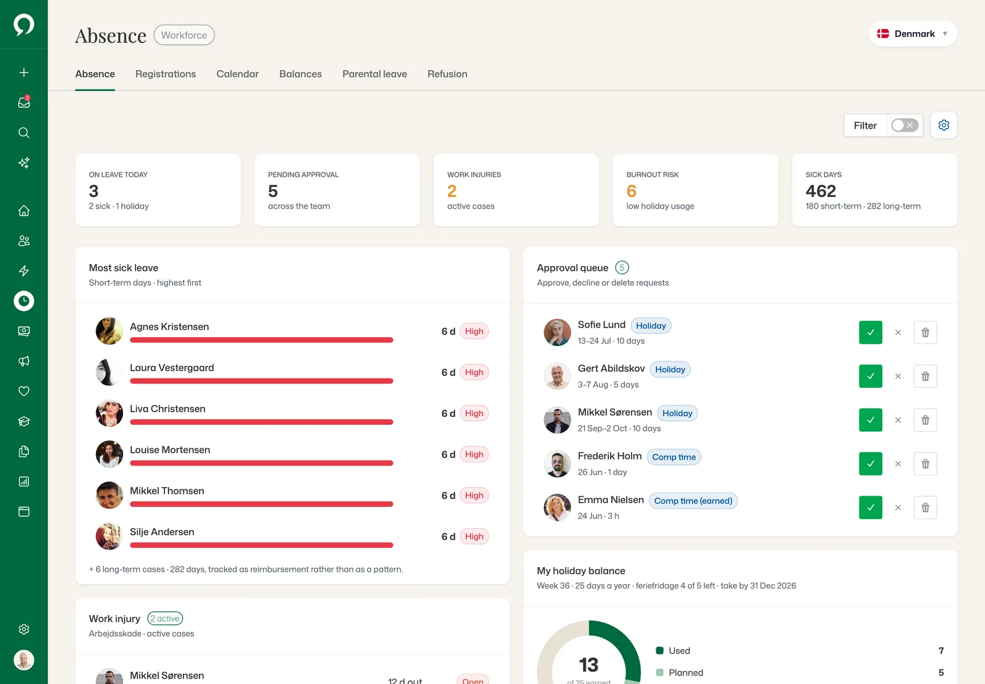Click the Workforce badge next to Absence
985x684 pixels.
point(184,35)
